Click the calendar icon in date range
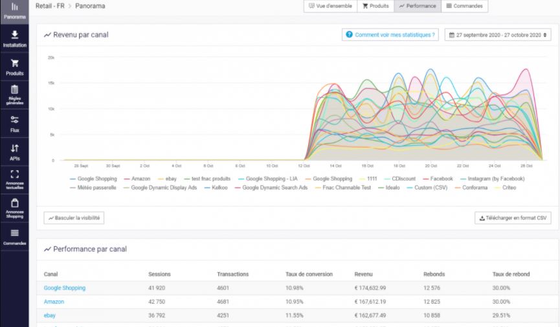 (452, 35)
